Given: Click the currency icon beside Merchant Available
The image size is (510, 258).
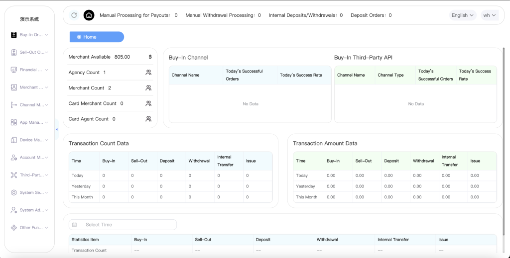Looking at the screenshot, I should tap(150, 57).
